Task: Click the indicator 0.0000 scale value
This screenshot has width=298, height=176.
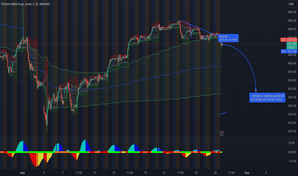Action: [x=292, y=152]
